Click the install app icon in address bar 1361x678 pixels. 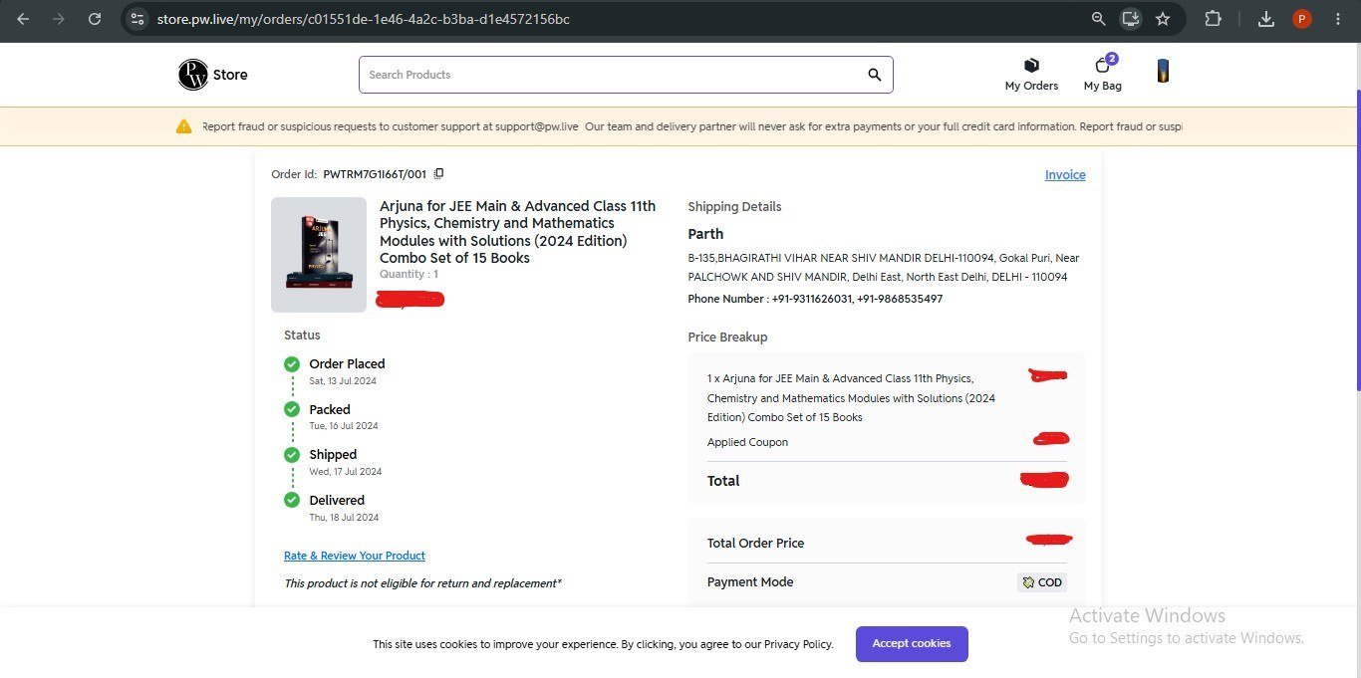1130,18
